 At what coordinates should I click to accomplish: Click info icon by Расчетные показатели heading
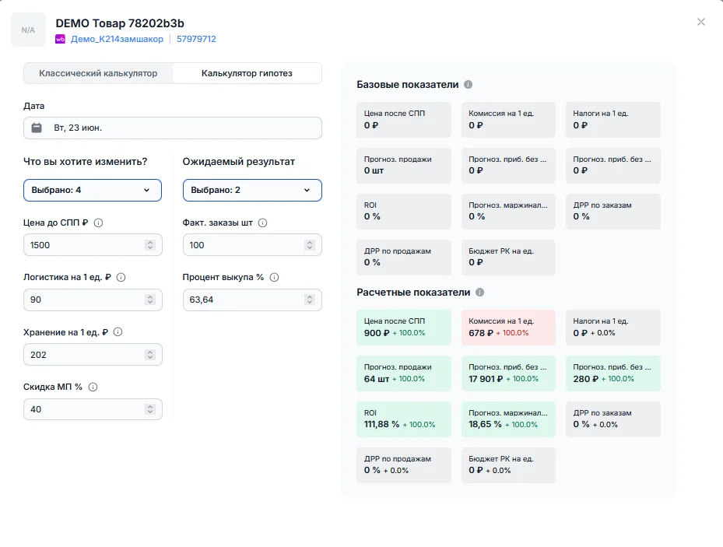(479, 293)
